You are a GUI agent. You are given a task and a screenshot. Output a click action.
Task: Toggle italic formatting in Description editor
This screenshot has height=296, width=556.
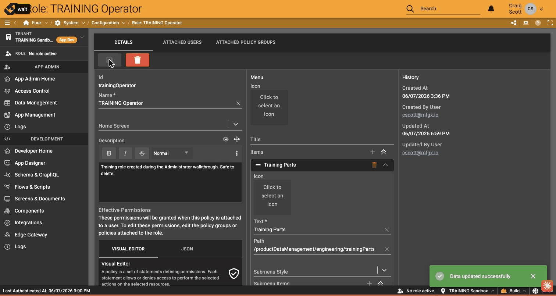pos(125,153)
